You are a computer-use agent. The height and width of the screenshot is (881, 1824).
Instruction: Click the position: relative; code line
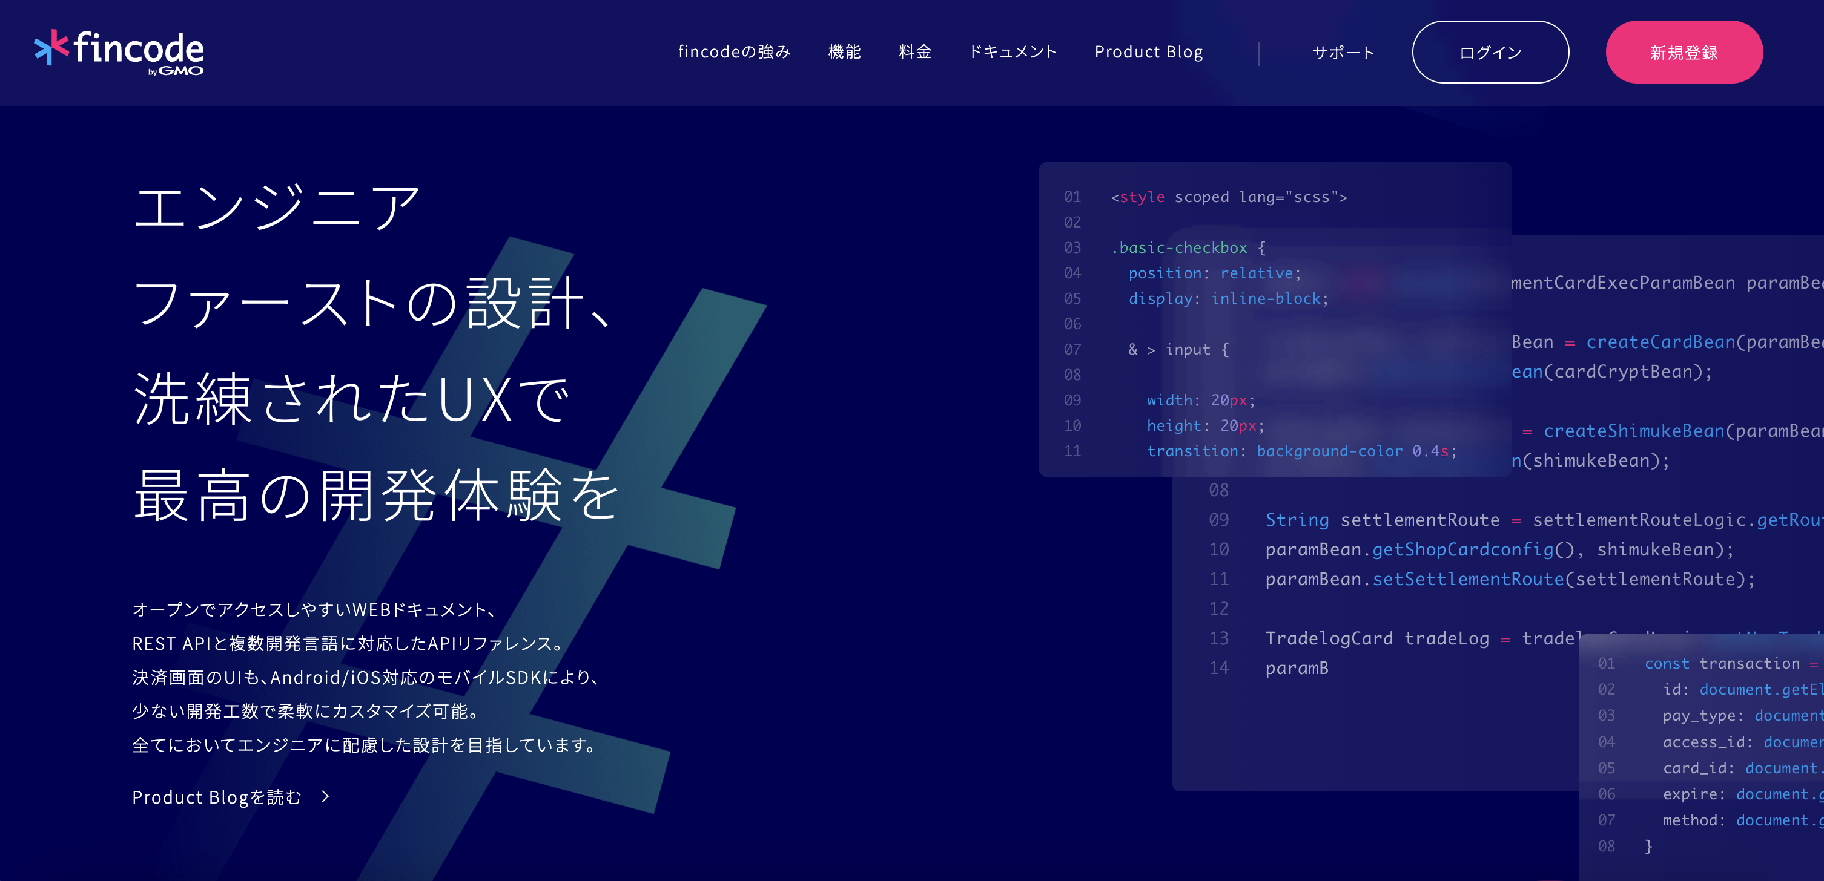(1214, 273)
